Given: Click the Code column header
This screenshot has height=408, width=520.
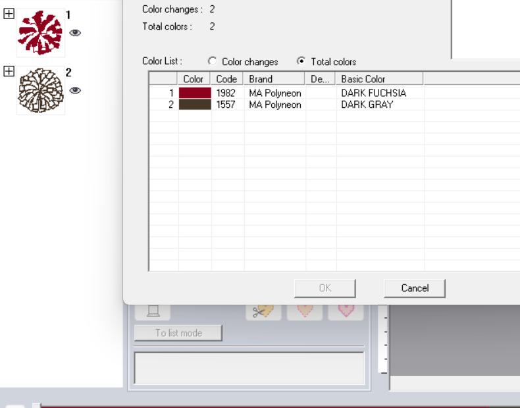Looking at the screenshot, I should point(227,79).
